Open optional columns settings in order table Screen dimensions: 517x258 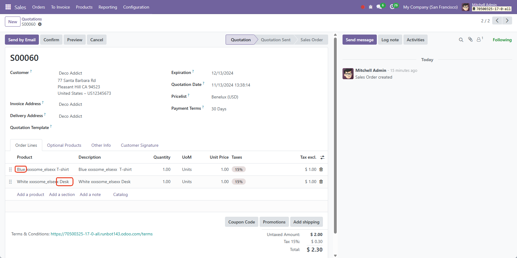(322, 157)
